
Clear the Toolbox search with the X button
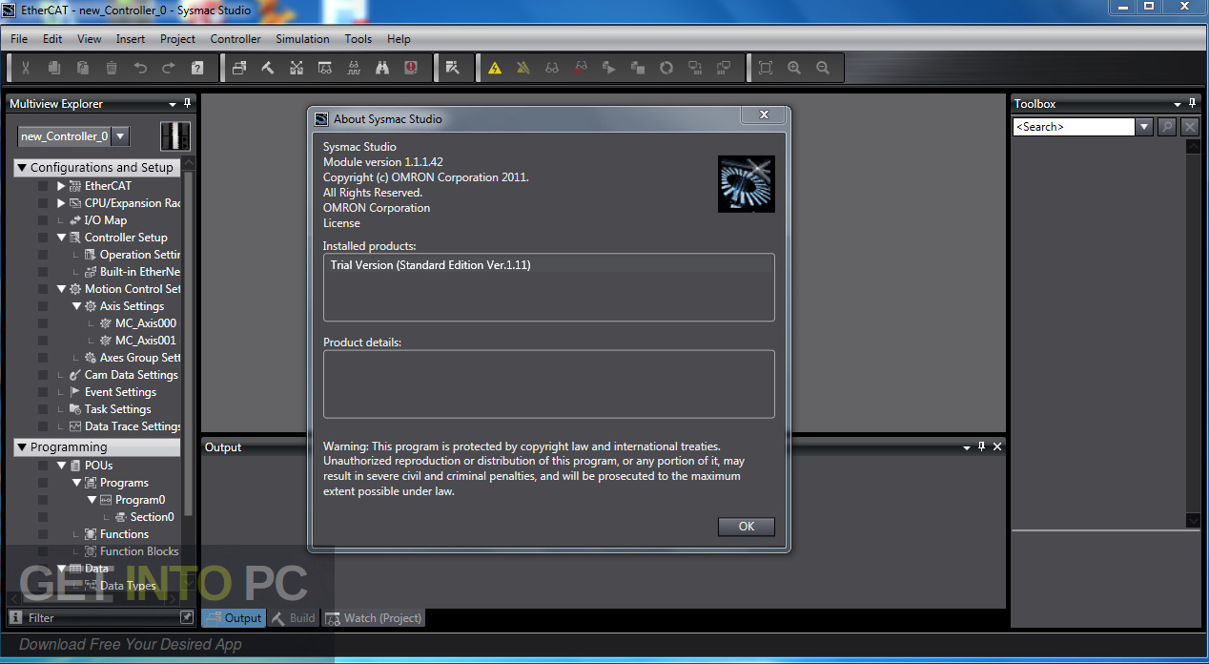tap(1190, 127)
